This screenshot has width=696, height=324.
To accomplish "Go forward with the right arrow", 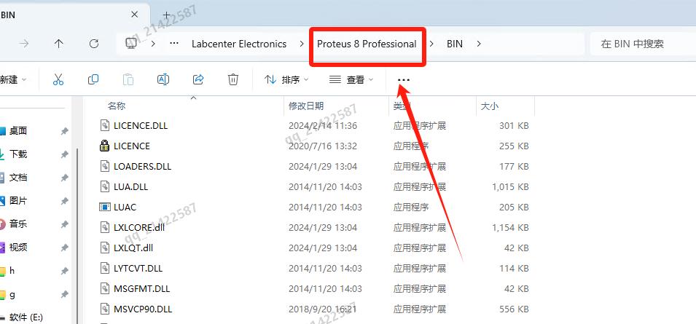I will [x=24, y=44].
